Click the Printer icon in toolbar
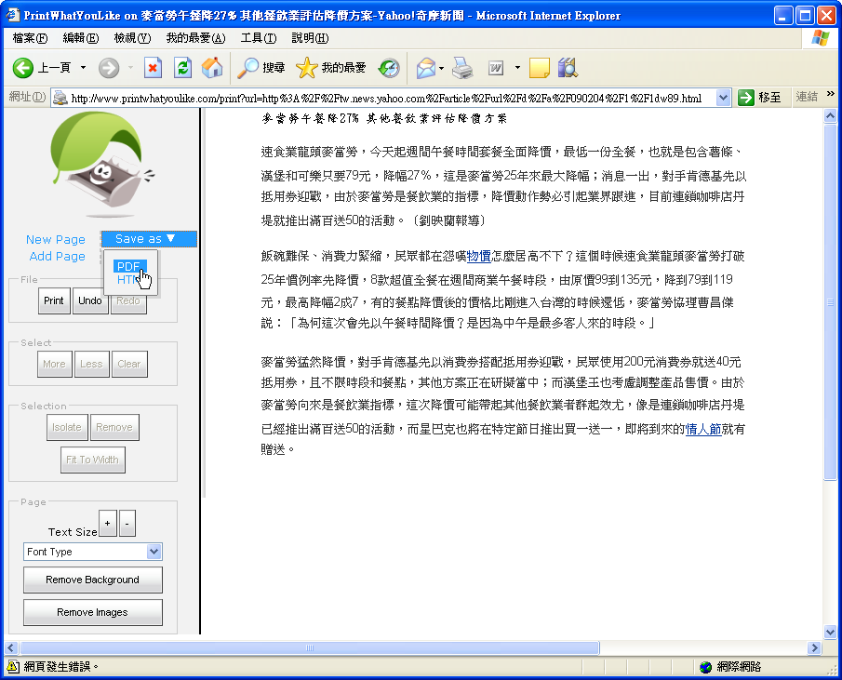 (x=462, y=68)
